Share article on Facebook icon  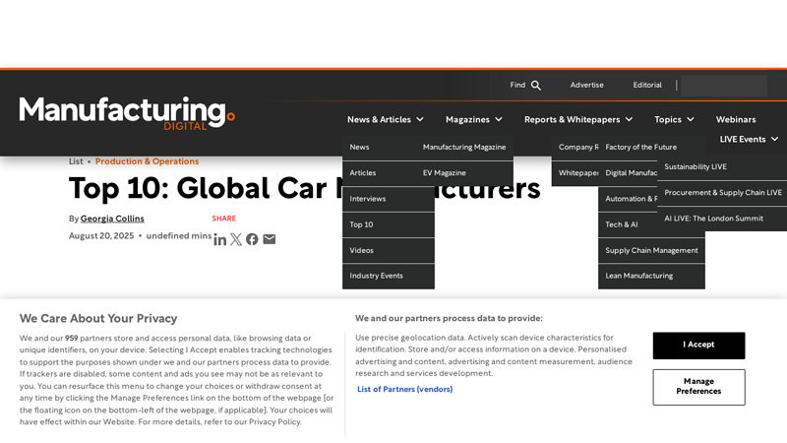point(252,239)
